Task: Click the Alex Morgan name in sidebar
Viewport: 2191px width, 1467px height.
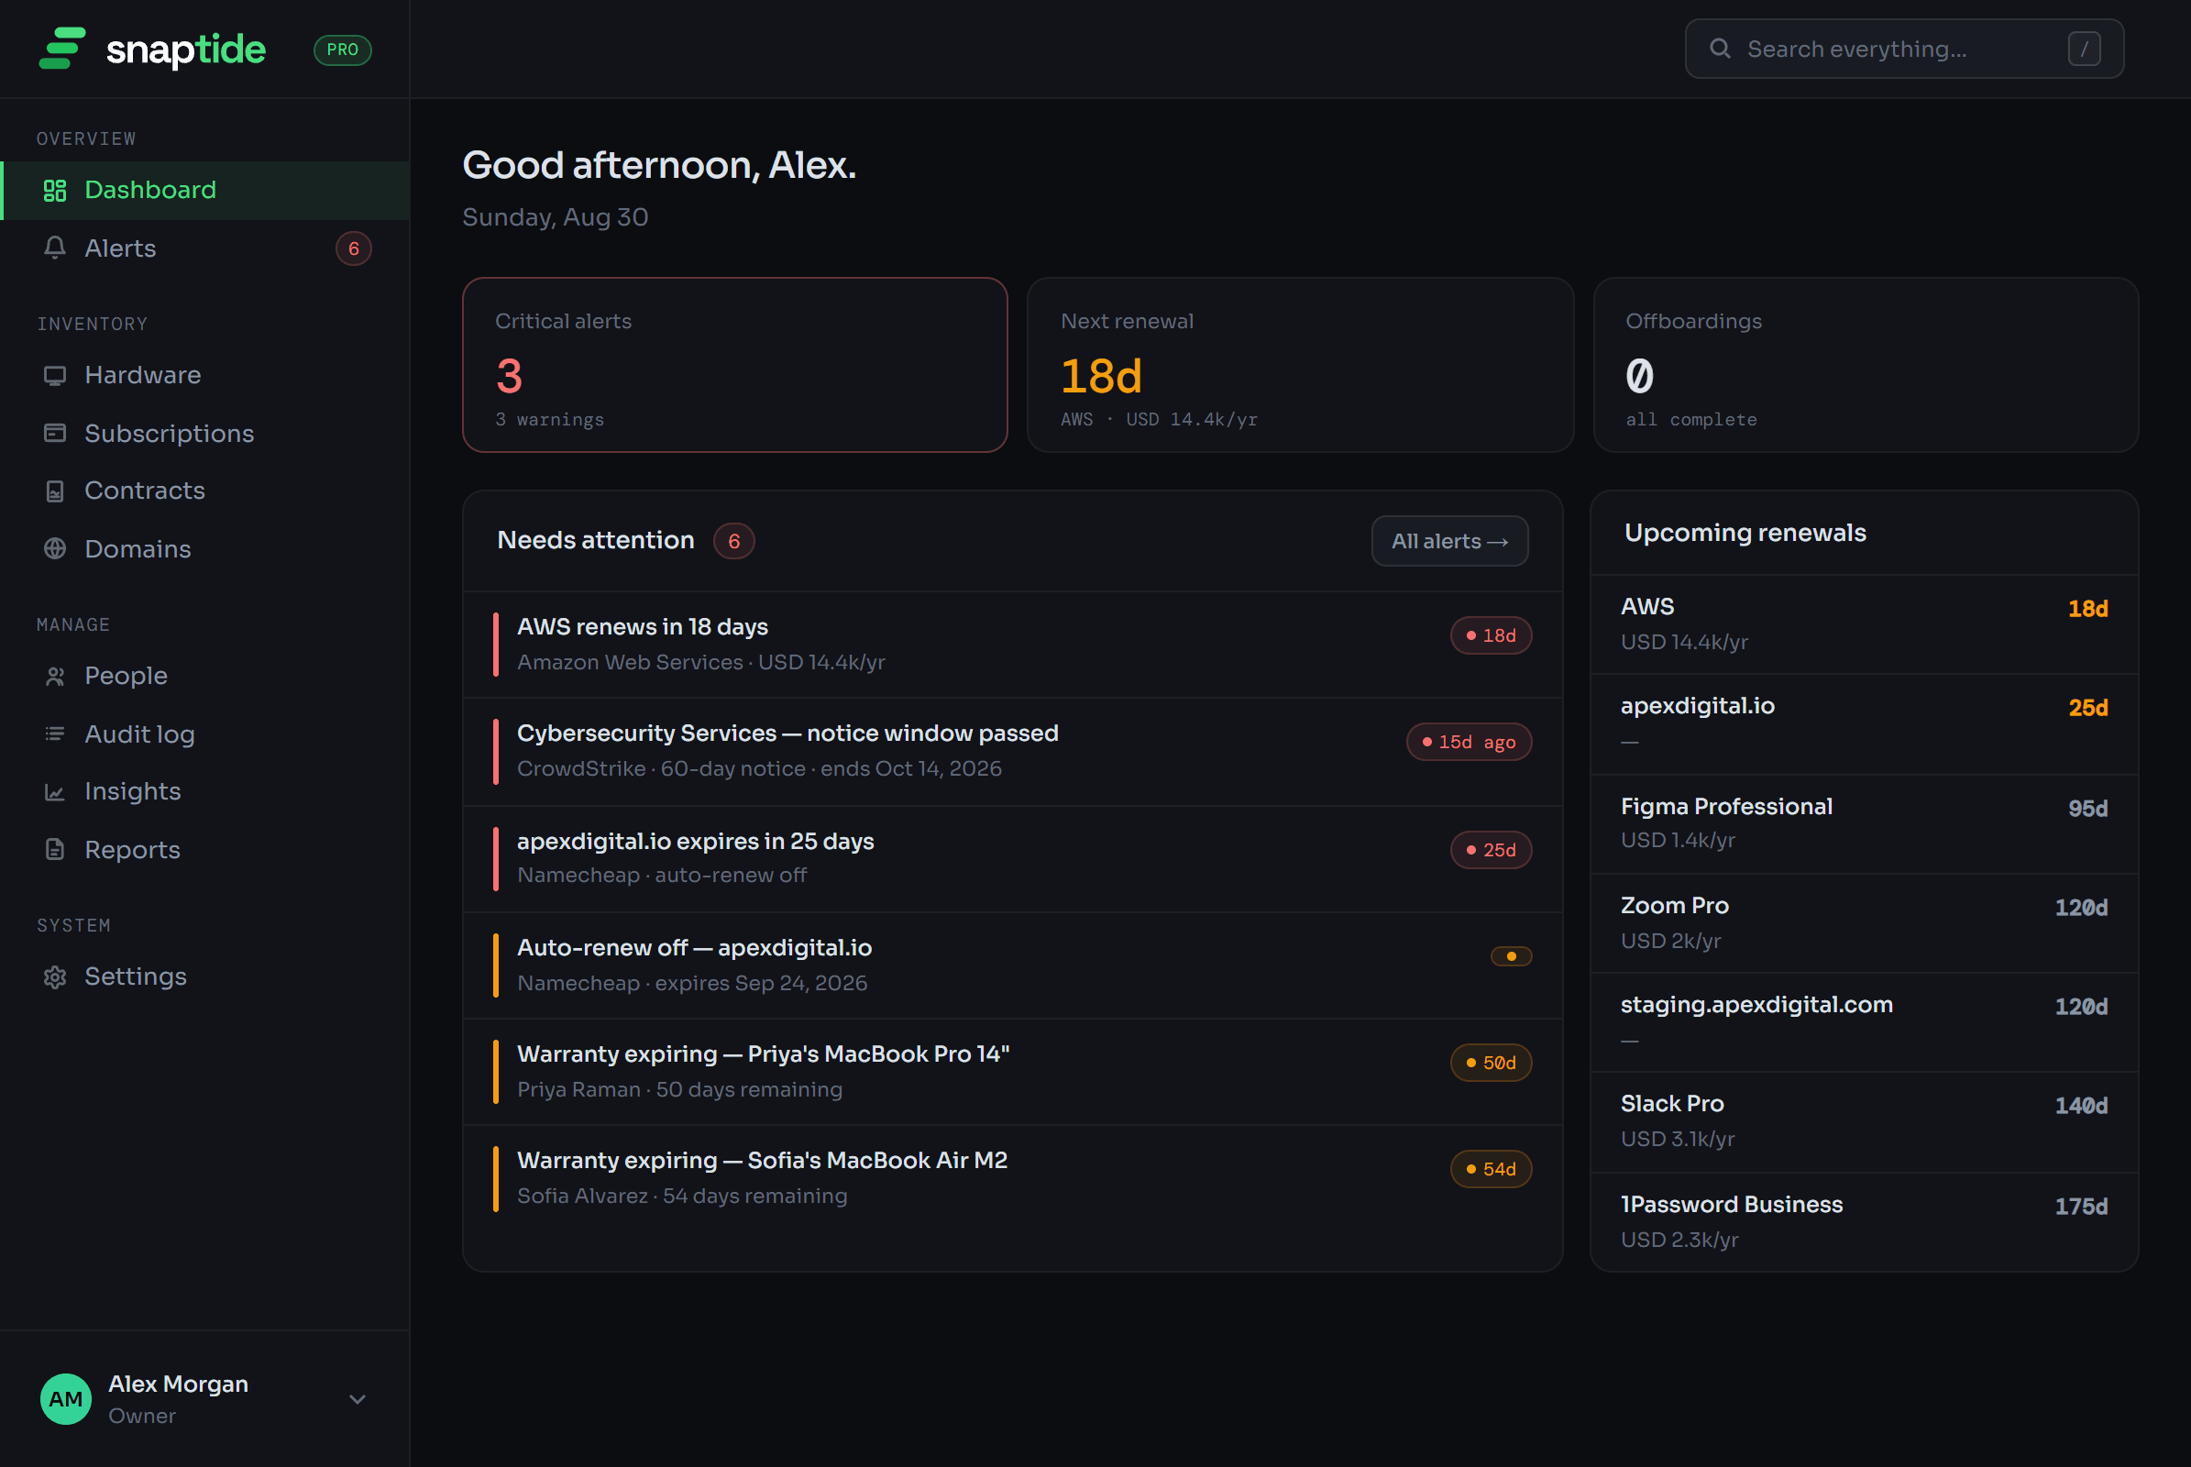Action: click(178, 1384)
